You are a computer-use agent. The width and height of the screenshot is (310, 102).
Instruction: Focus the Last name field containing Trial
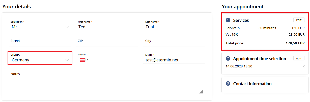174,27
